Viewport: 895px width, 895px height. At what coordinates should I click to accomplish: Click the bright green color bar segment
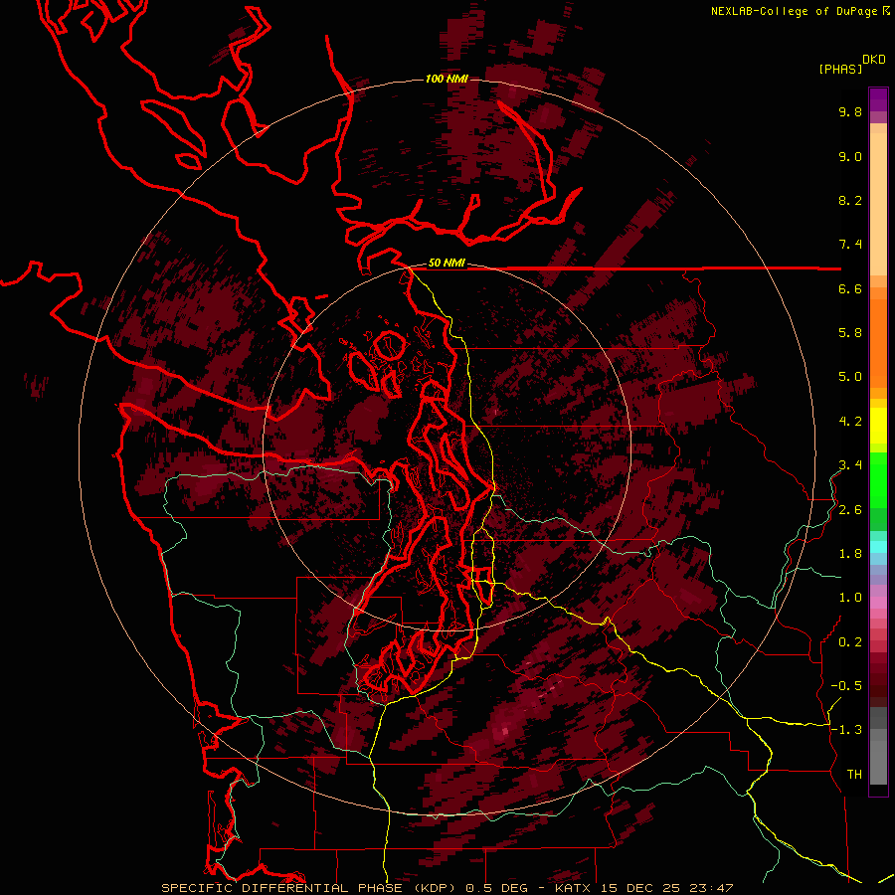tap(878, 479)
